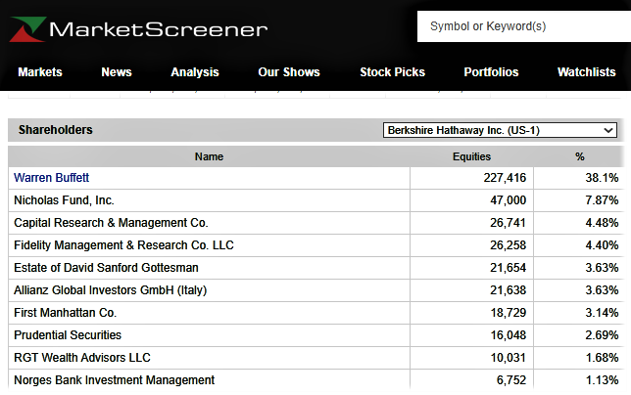Viewport: 631px width, 395px height.
Task: Click the MarketScreener logo
Action: click(139, 29)
